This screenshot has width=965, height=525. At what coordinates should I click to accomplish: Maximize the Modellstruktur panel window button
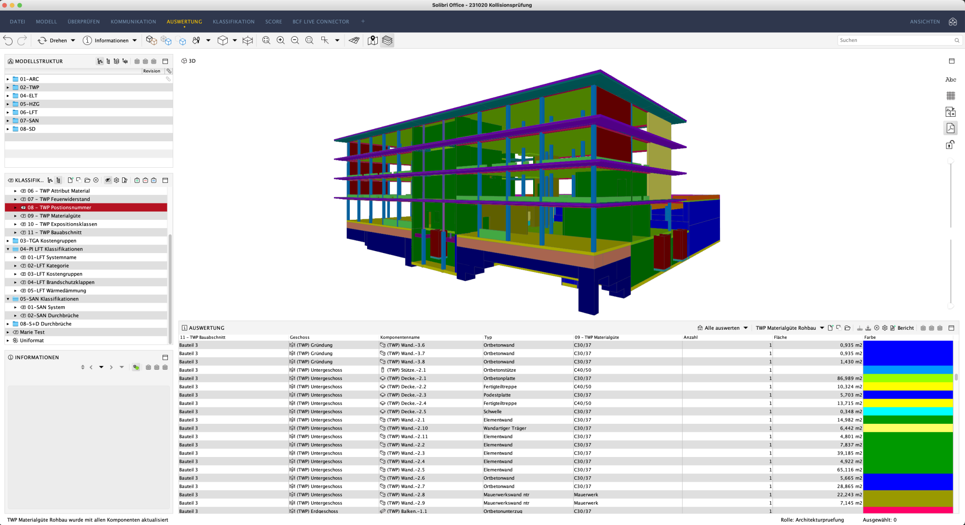click(x=165, y=61)
